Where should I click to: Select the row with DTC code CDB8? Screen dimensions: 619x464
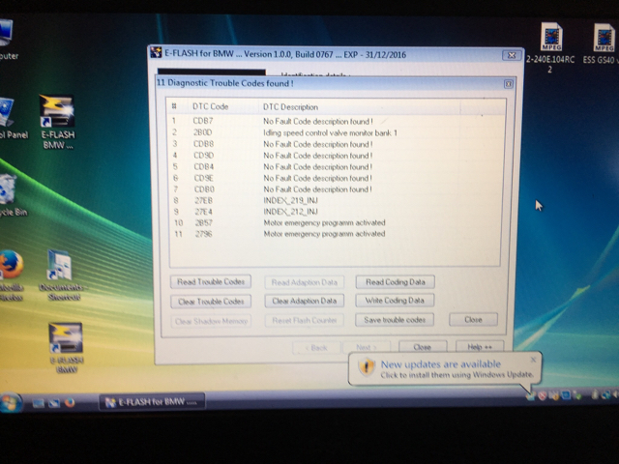tap(336, 144)
